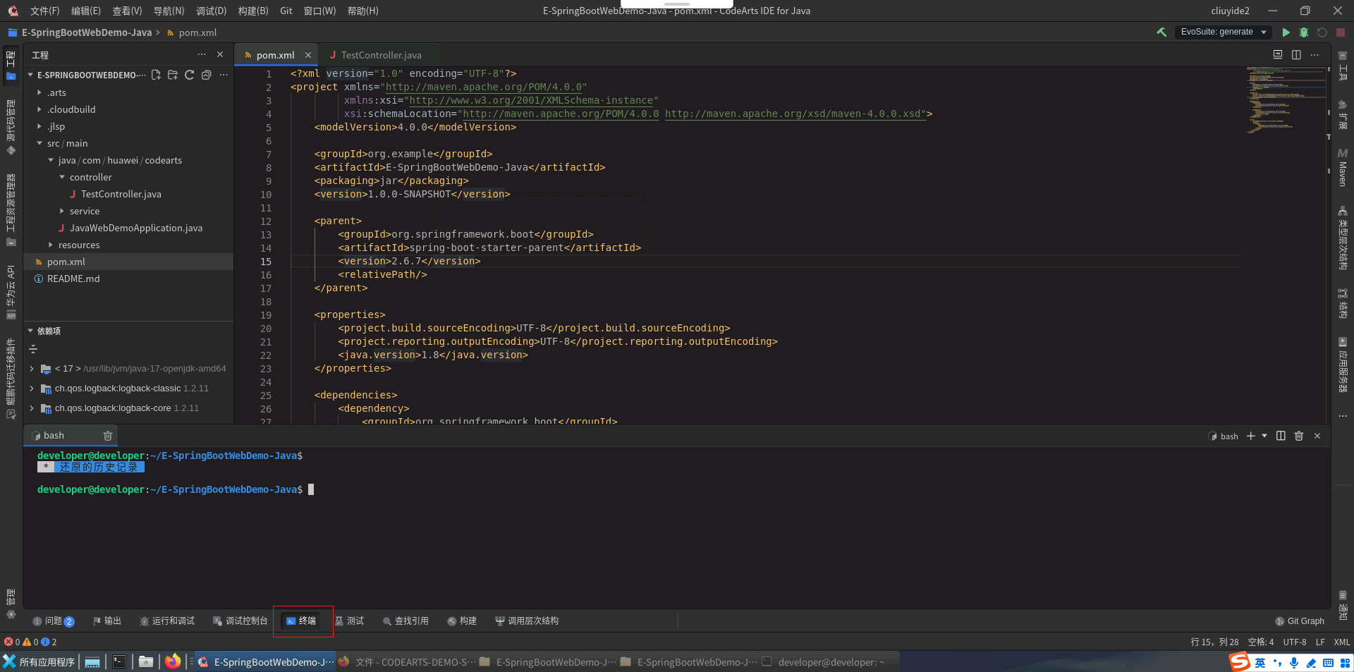Open the 问题 problems bottom tab
Viewport: 1354px width, 672px height.
[54, 621]
